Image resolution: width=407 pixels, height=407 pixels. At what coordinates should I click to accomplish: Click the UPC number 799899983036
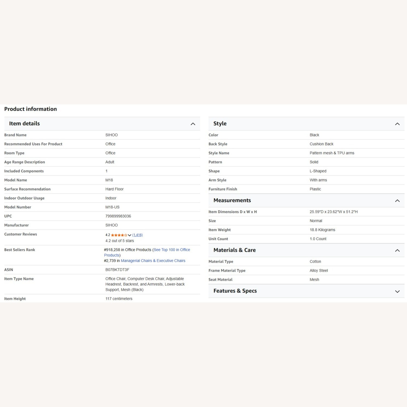(x=118, y=216)
